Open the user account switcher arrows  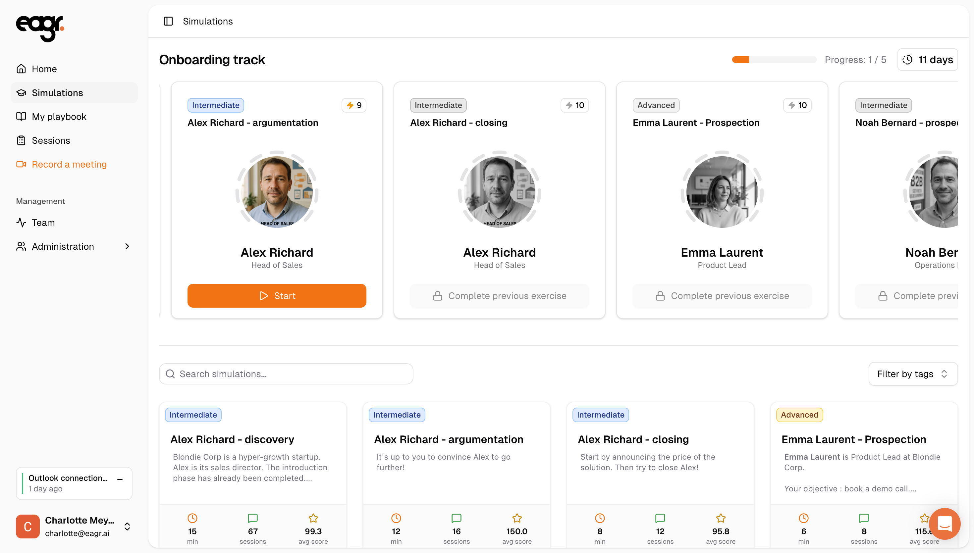(127, 527)
